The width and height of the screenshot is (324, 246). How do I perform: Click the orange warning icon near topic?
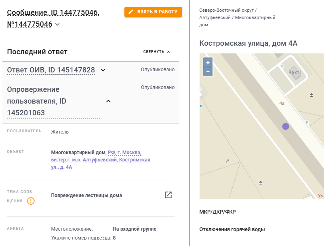tap(31, 201)
